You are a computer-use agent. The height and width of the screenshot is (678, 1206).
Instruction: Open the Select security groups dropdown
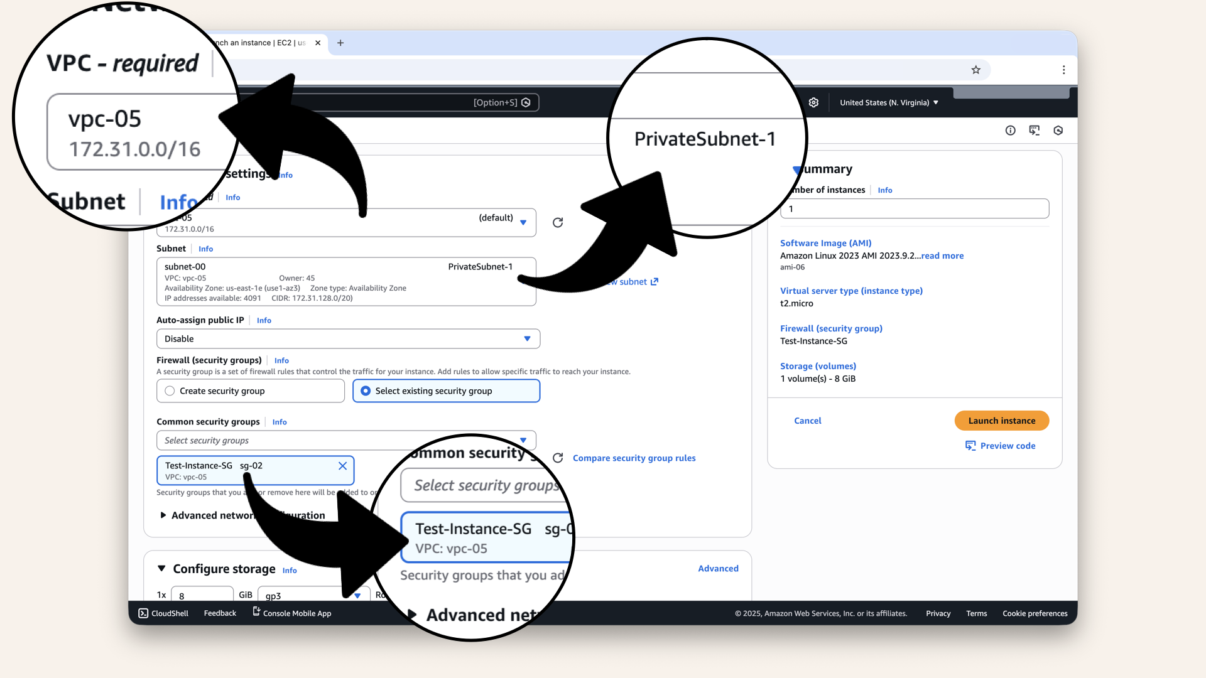coord(345,441)
